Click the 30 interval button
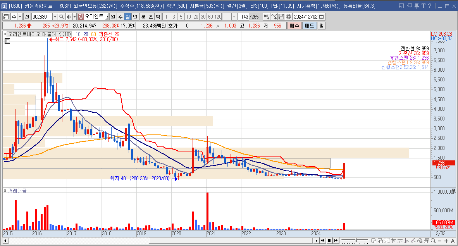458x246 pixels. pos(203,17)
